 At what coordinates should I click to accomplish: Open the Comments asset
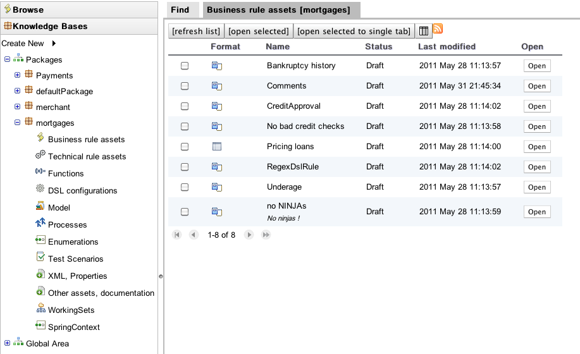click(536, 86)
